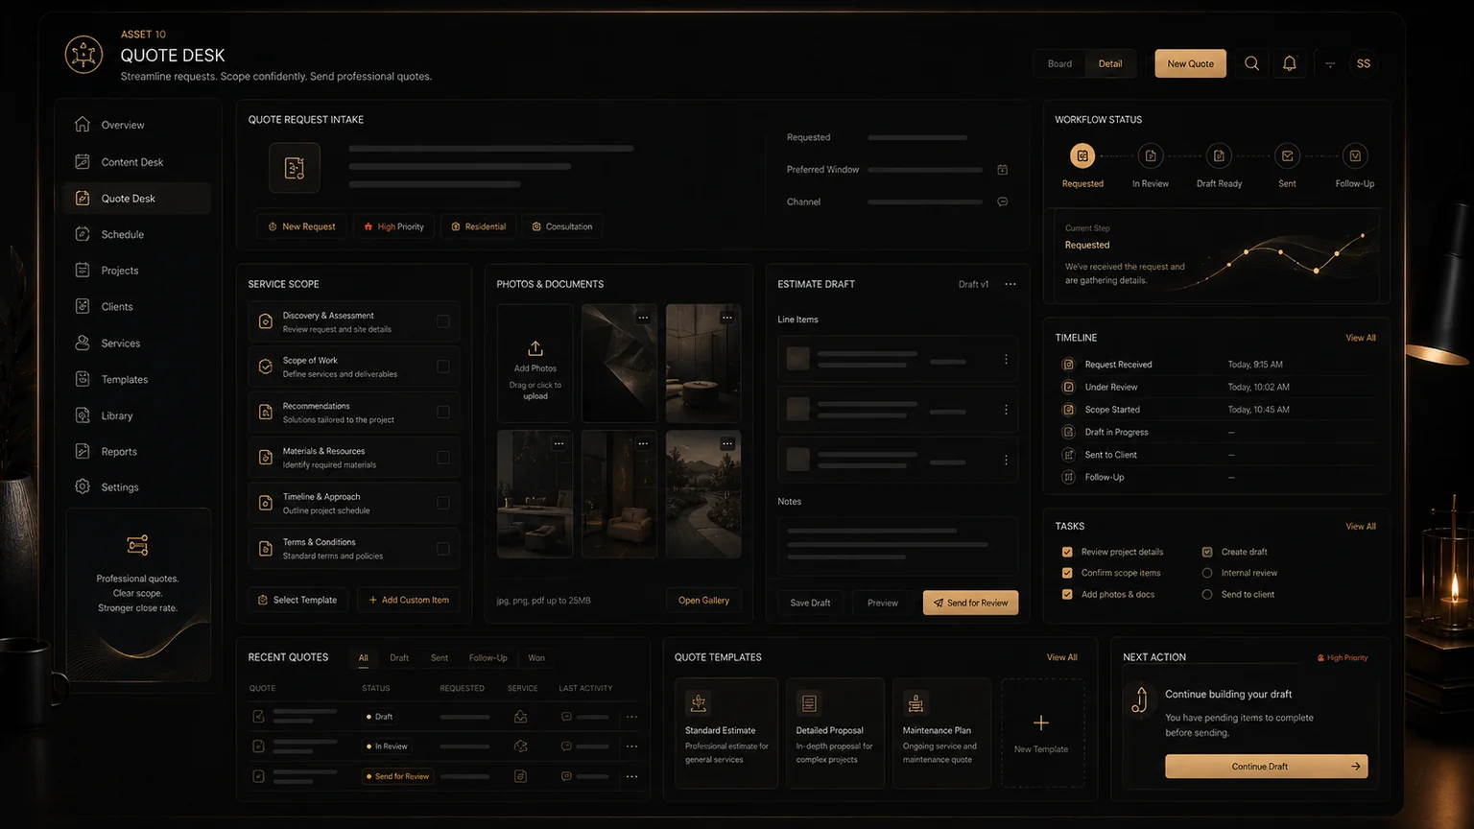The height and width of the screenshot is (829, 1474).
Task: Uncheck Confirm scope items task
Action: 1067,573
